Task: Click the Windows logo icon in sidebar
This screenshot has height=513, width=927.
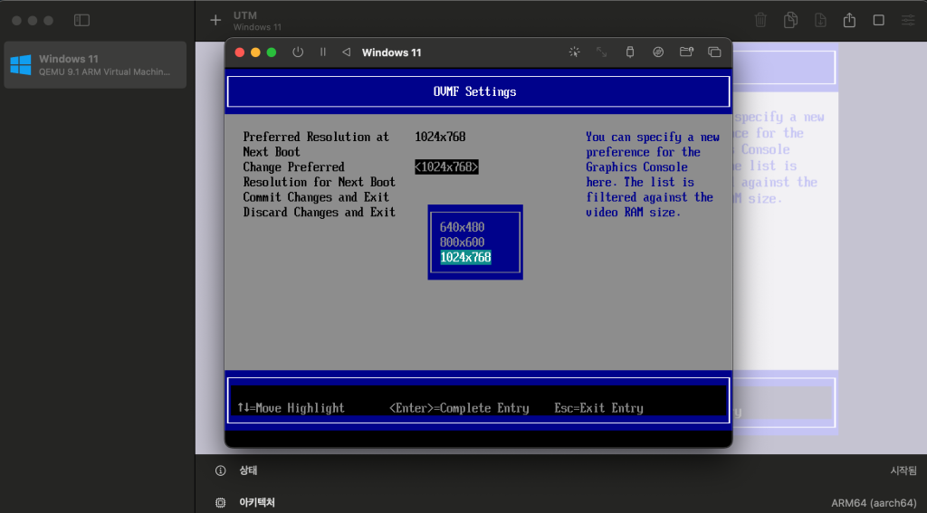Action: [21, 65]
